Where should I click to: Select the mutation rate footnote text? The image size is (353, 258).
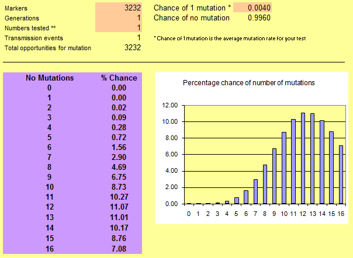click(x=230, y=38)
